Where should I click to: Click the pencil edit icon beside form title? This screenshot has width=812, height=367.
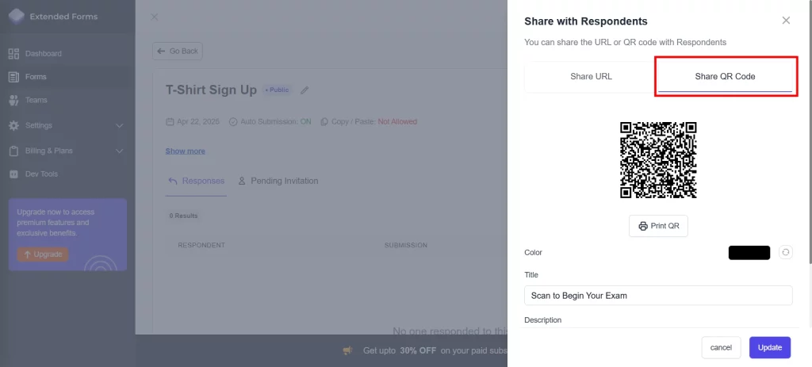(304, 90)
